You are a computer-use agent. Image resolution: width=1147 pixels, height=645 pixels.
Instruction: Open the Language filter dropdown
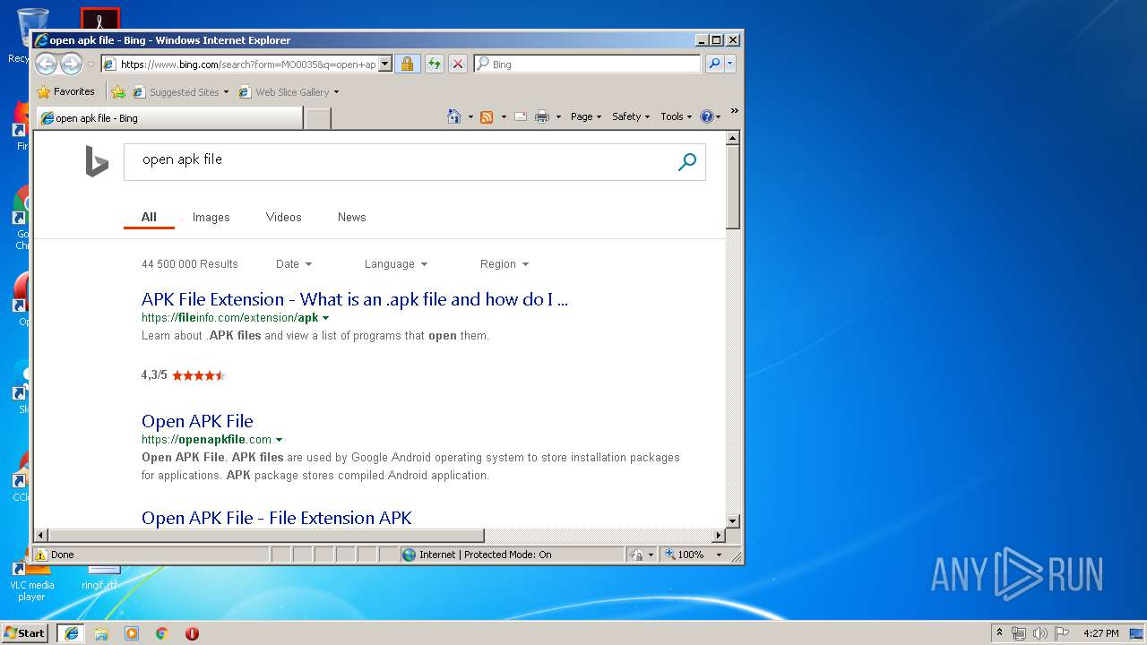[396, 264]
